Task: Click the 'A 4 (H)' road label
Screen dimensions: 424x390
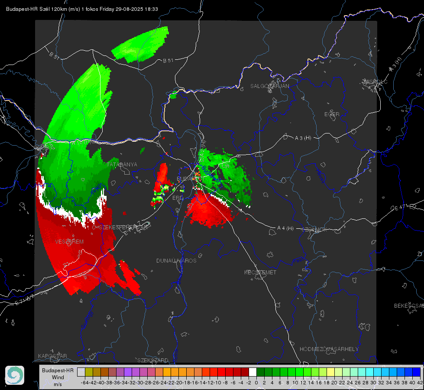Action: pyautogui.click(x=285, y=228)
